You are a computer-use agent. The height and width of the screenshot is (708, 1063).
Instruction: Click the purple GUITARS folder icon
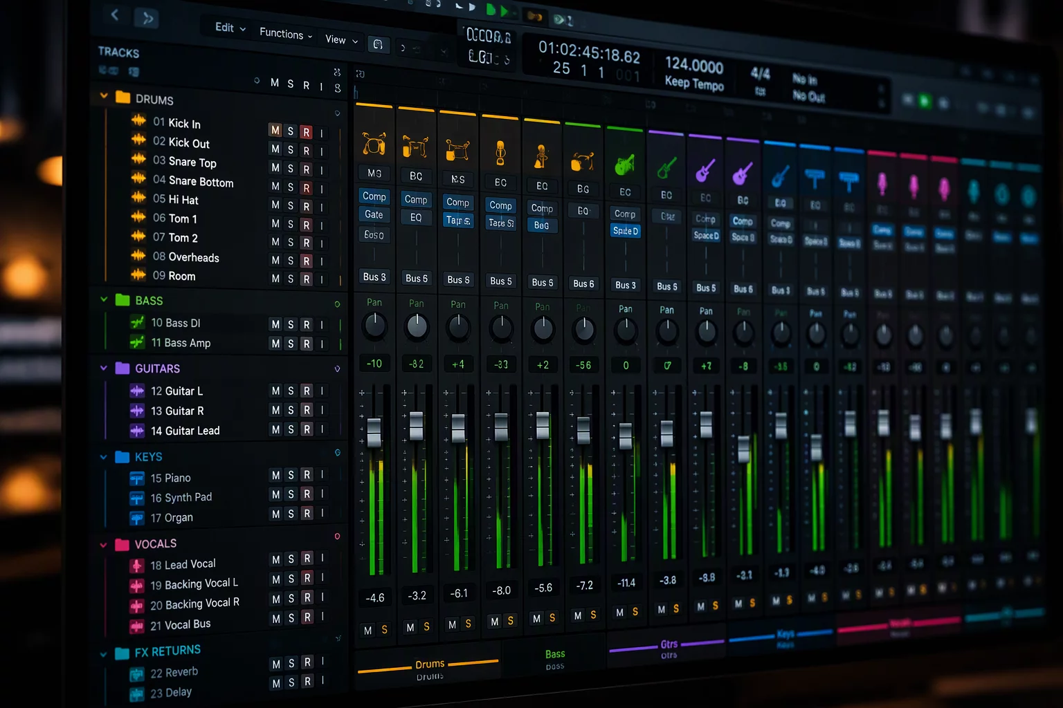tap(122, 368)
